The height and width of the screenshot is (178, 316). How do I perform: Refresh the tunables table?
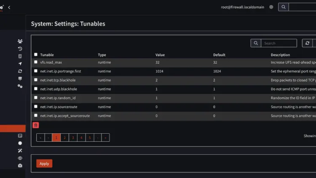[x=307, y=43]
